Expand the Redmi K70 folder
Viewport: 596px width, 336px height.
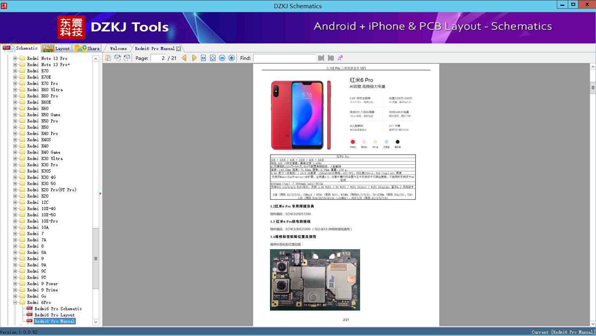pos(15,71)
